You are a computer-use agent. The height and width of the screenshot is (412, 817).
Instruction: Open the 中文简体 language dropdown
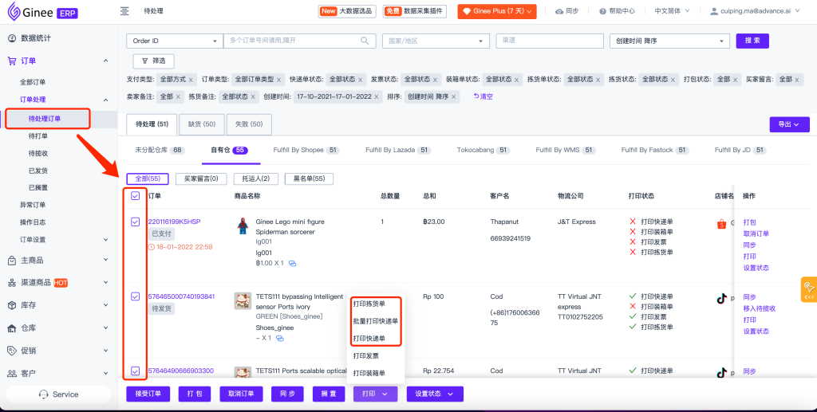coord(672,11)
